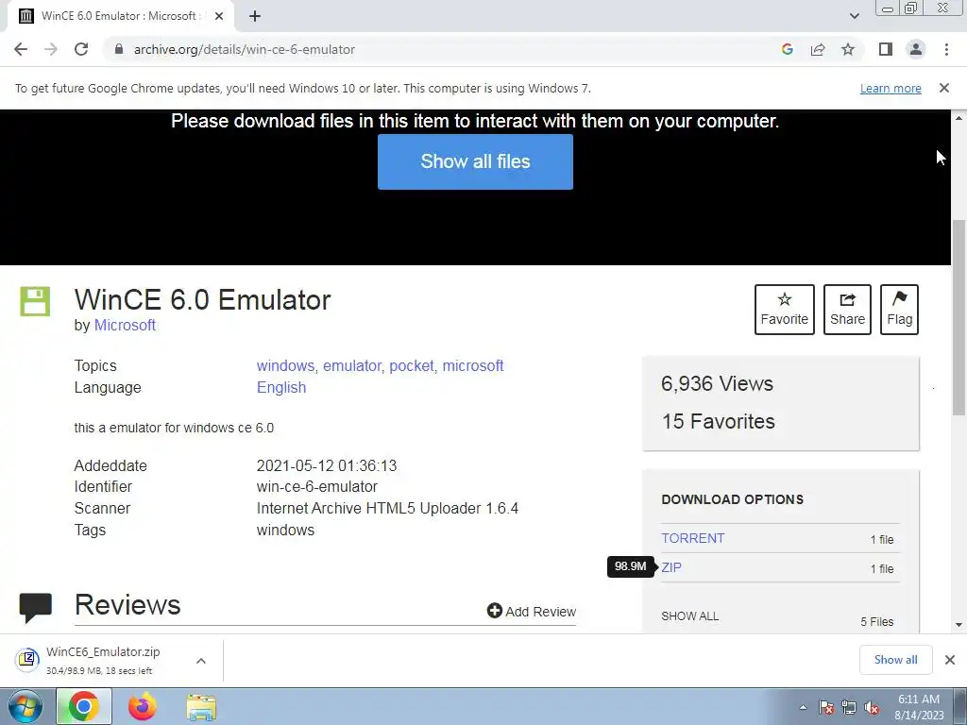Viewport: 967px width, 725px height.
Task: Share this archive item
Action: (x=847, y=310)
